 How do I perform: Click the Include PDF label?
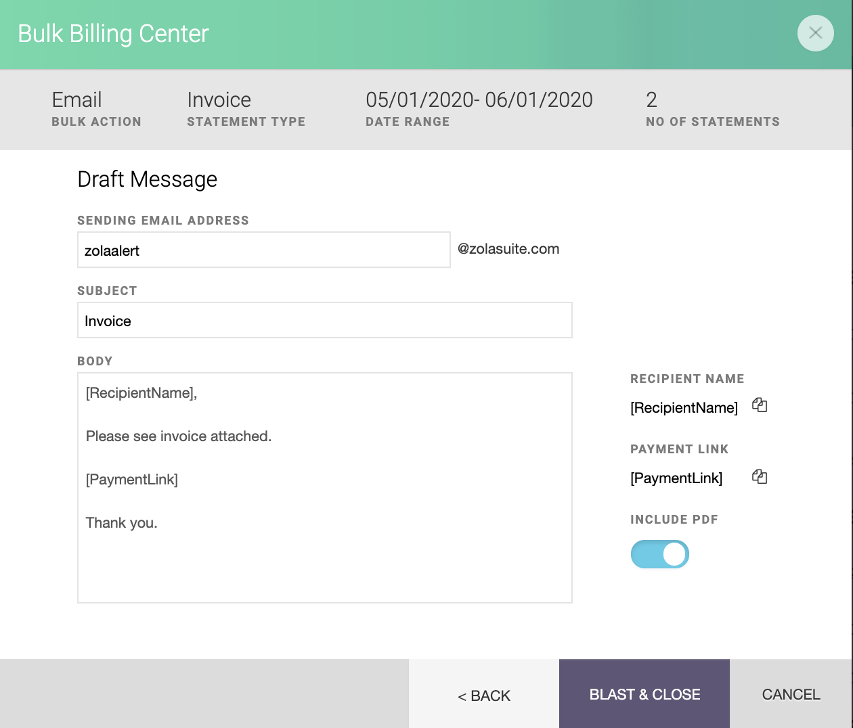point(674,520)
